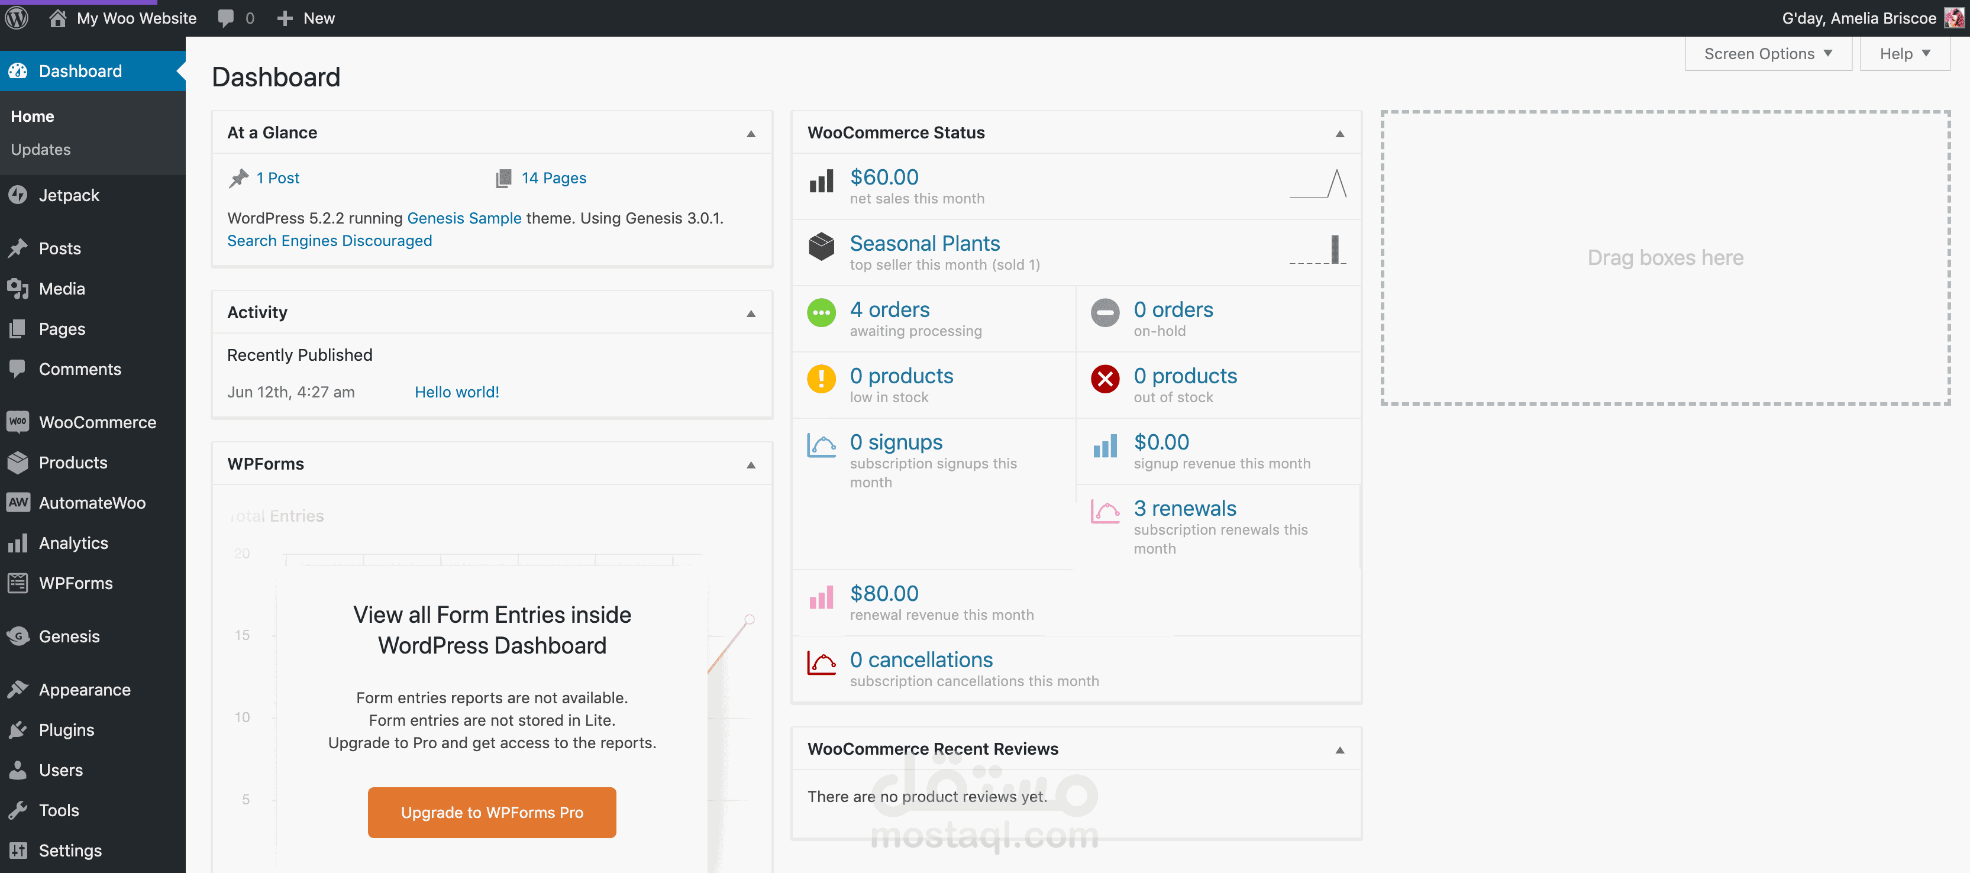The height and width of the screenshot is (873, 1970).
Task: Collapse the At a Glance widget
Action: tap(751, 134)
